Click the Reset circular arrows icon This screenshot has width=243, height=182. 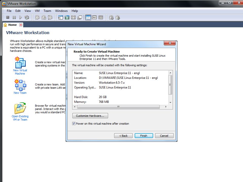pos(27,17)
